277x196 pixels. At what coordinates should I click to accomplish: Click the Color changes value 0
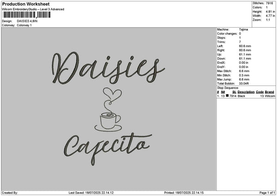coord(240,34)
